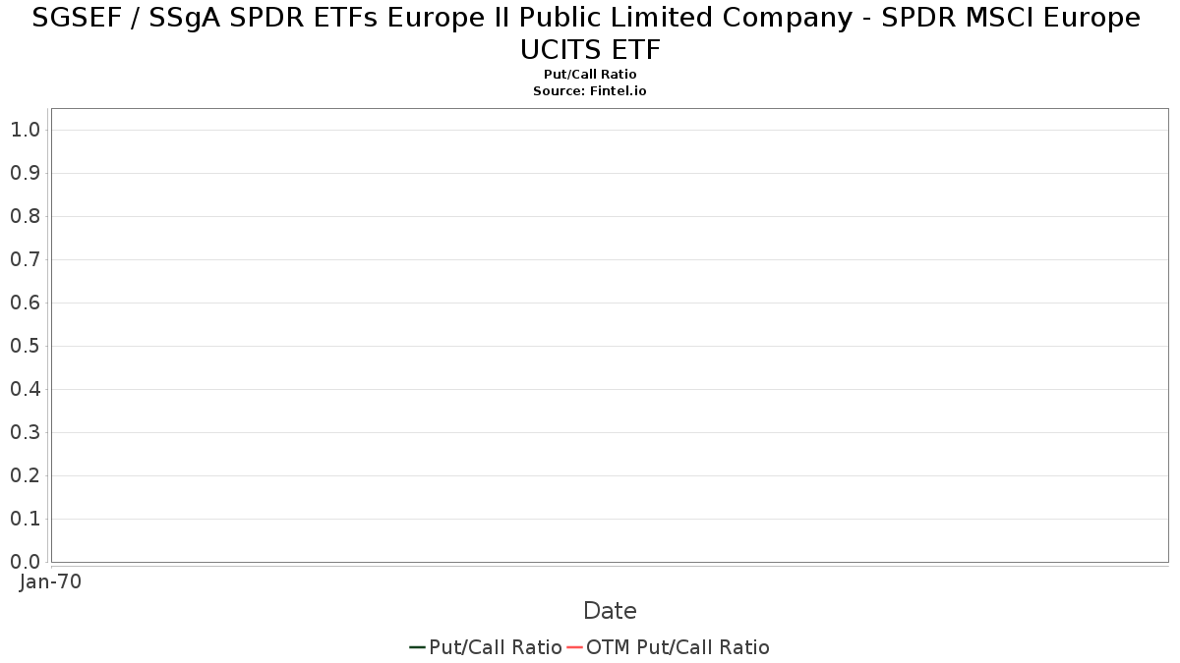Click the Date x-axis title

610,611
